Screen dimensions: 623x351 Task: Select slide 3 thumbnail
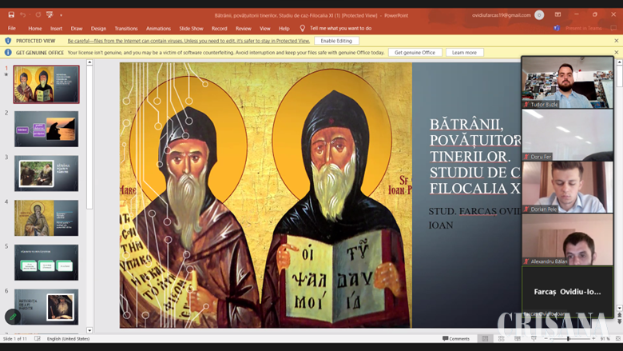click(x=46, y=174)
